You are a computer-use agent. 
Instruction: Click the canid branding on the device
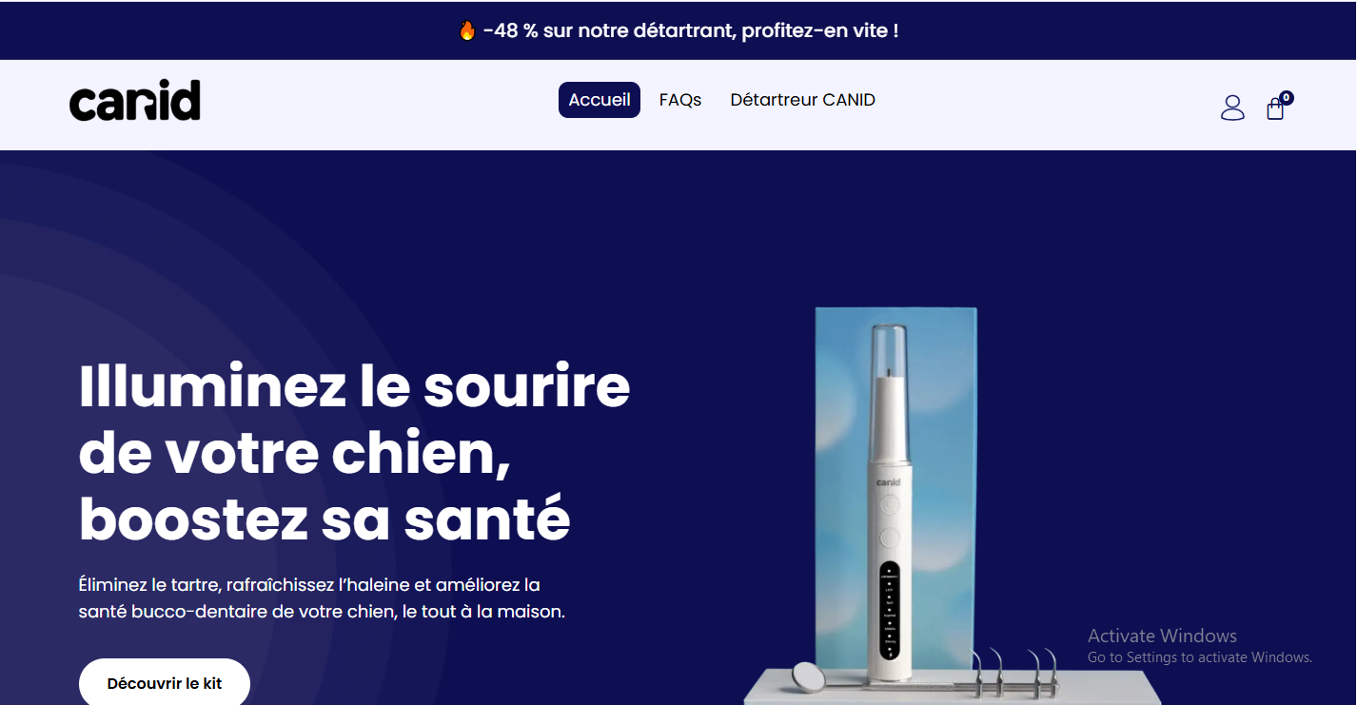point(889,482)
